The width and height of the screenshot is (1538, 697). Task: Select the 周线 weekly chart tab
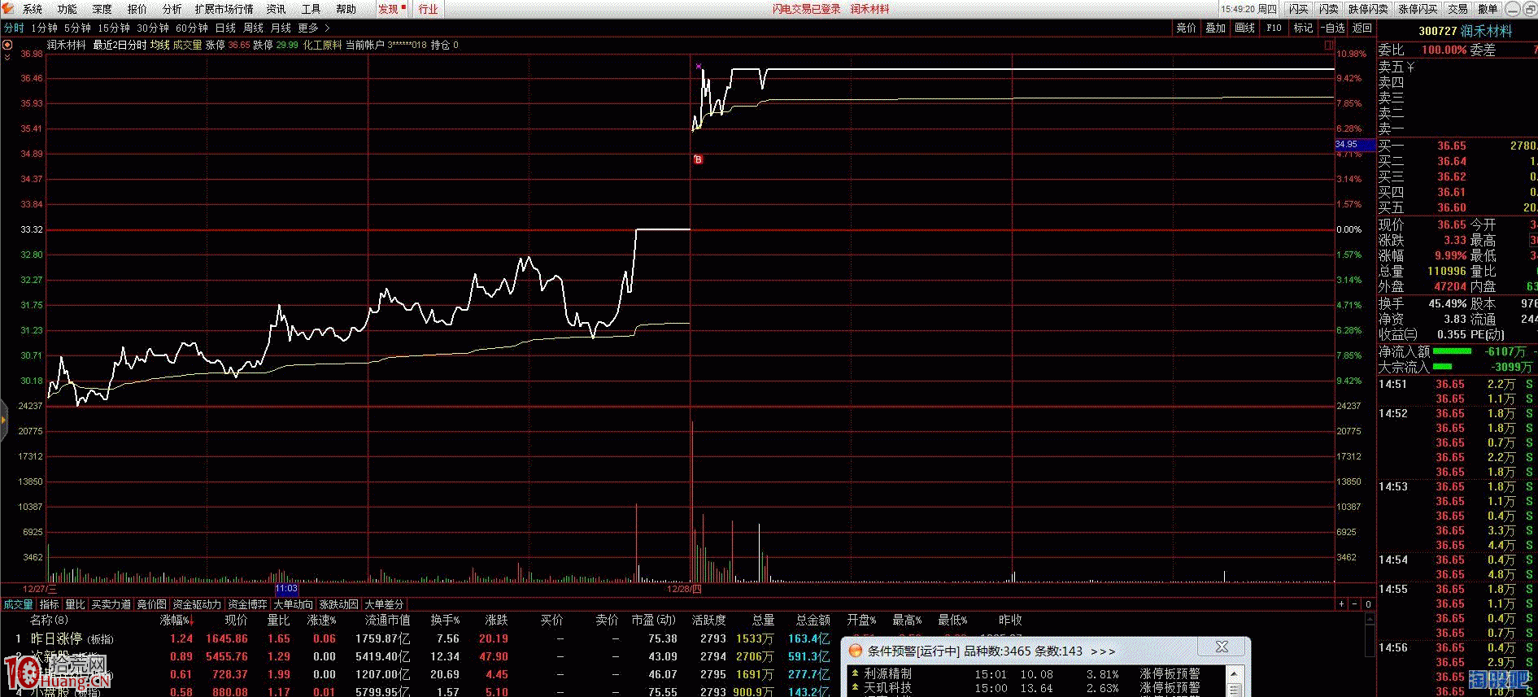[253, 28]
